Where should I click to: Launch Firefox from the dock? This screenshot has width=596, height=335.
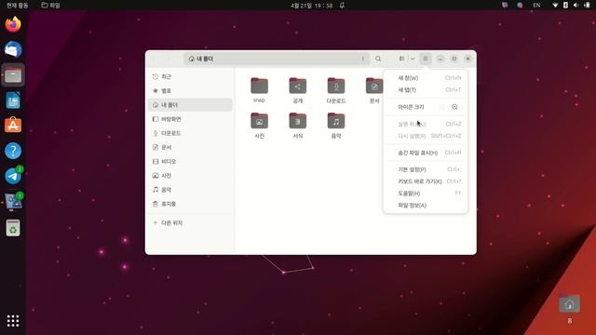click(x=13, y=24)
